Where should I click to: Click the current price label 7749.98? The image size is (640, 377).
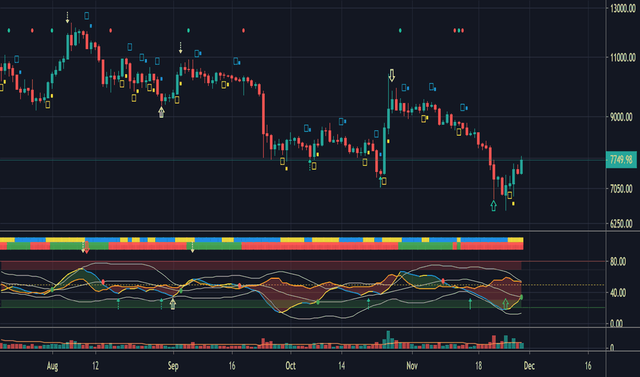(x=621, y=159)
